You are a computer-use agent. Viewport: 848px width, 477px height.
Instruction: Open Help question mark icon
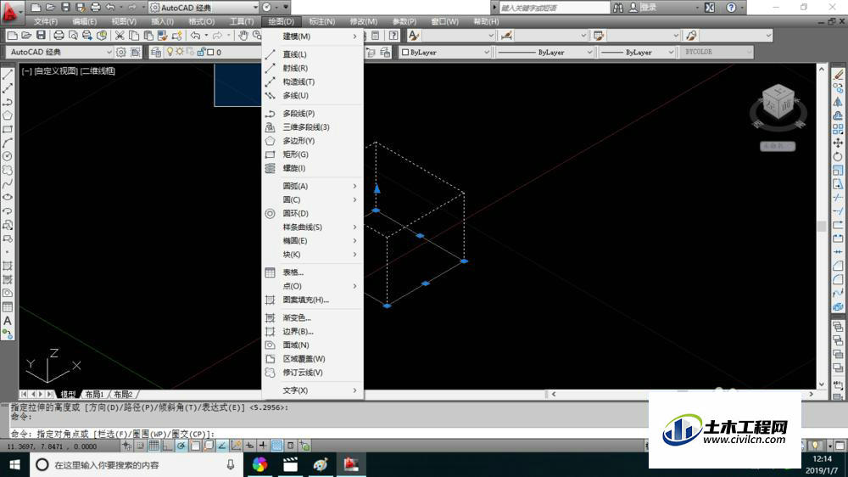coord(731,8)
